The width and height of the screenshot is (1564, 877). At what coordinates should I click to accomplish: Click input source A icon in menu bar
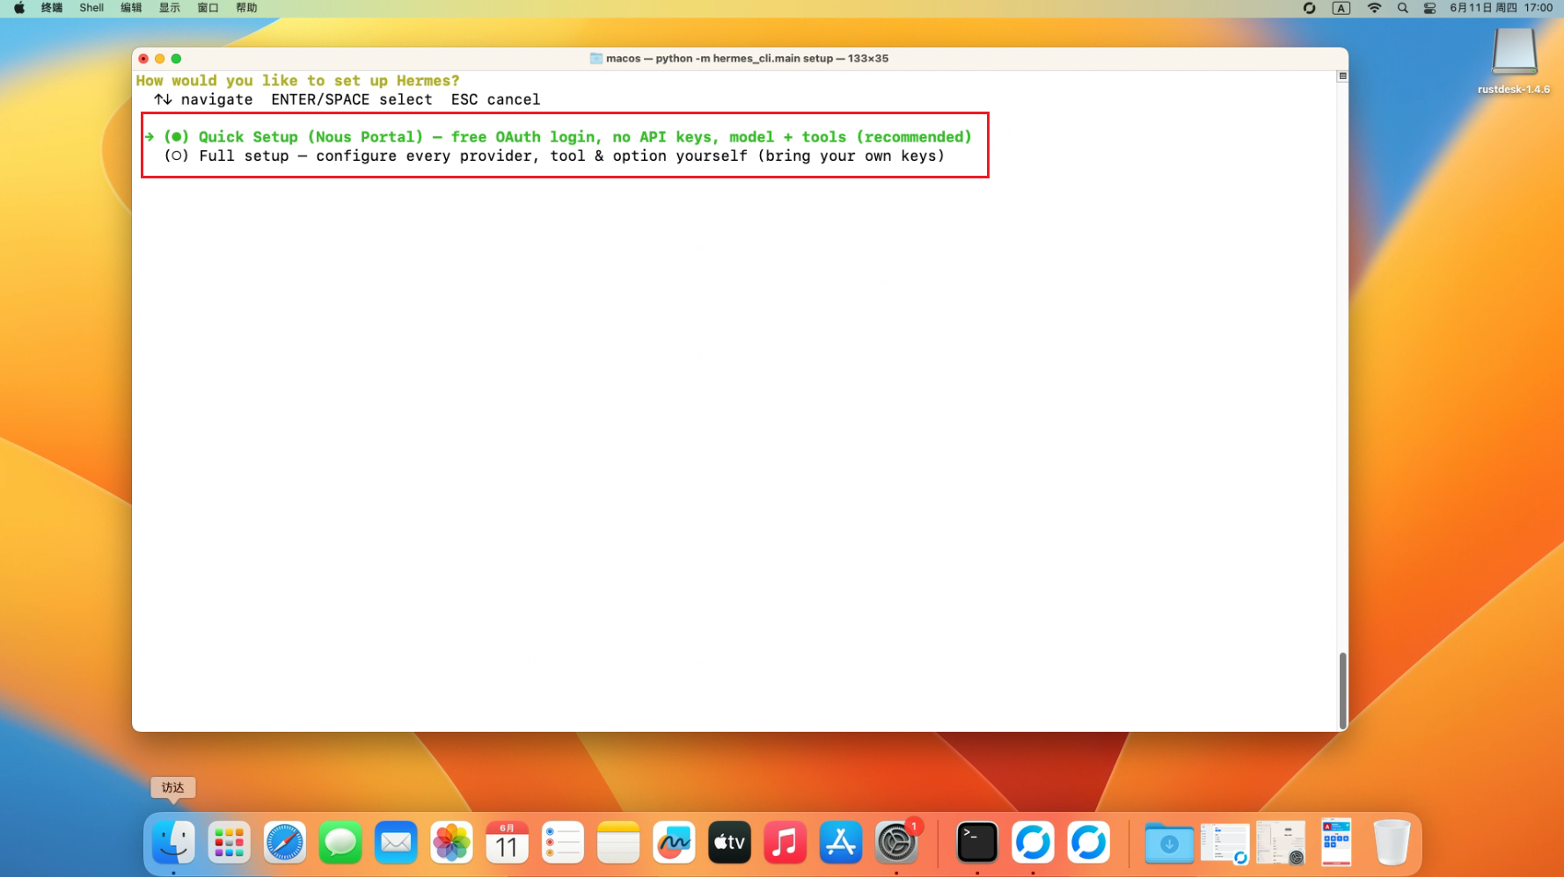tap(1341, 8)
